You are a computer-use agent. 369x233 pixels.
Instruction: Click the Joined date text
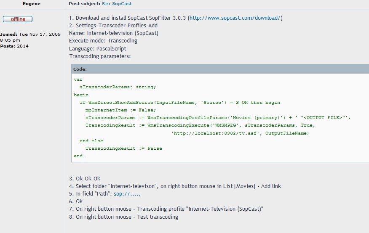coord(30,37)
